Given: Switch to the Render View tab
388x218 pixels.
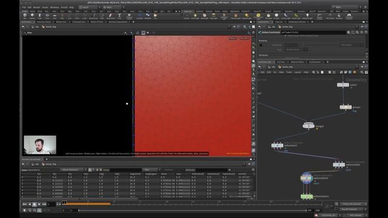Looking at the screenshot, I should (61, 22).
